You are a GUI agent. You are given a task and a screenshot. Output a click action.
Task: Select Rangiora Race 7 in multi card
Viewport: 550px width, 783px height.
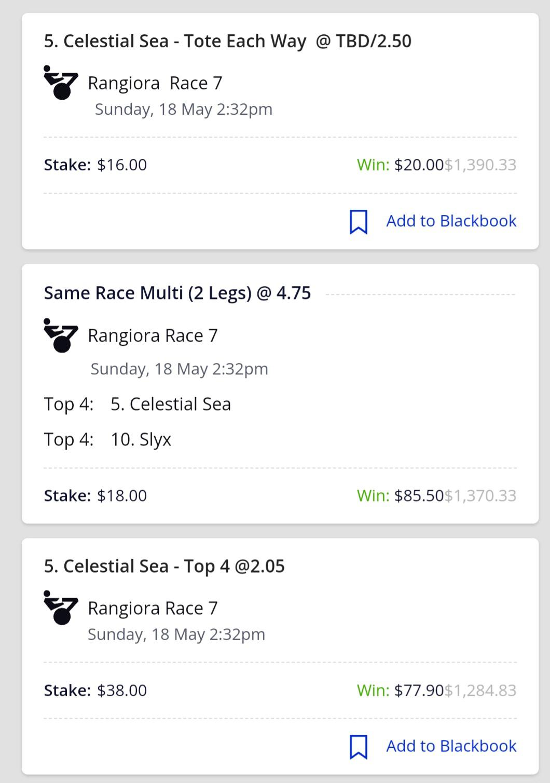click(153, 335)
